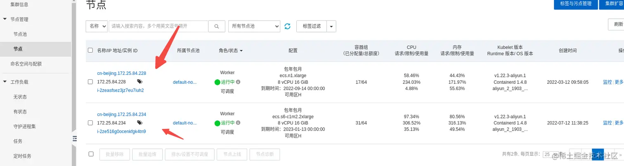This screenshot has width=624, height=166.
Task: Click the ecs.s6-c1m2.2xlarge configuration text
Action: click(293, 116)
